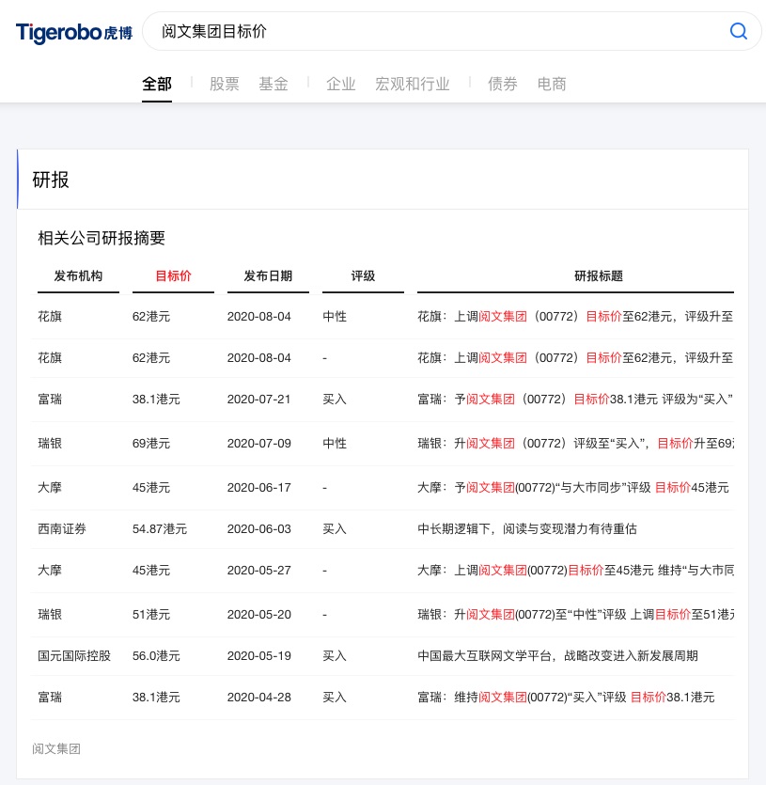Viewport: 766px width, 785px height.
Task: Click the date 2020-05-20
Action: [x=258, y=614]
